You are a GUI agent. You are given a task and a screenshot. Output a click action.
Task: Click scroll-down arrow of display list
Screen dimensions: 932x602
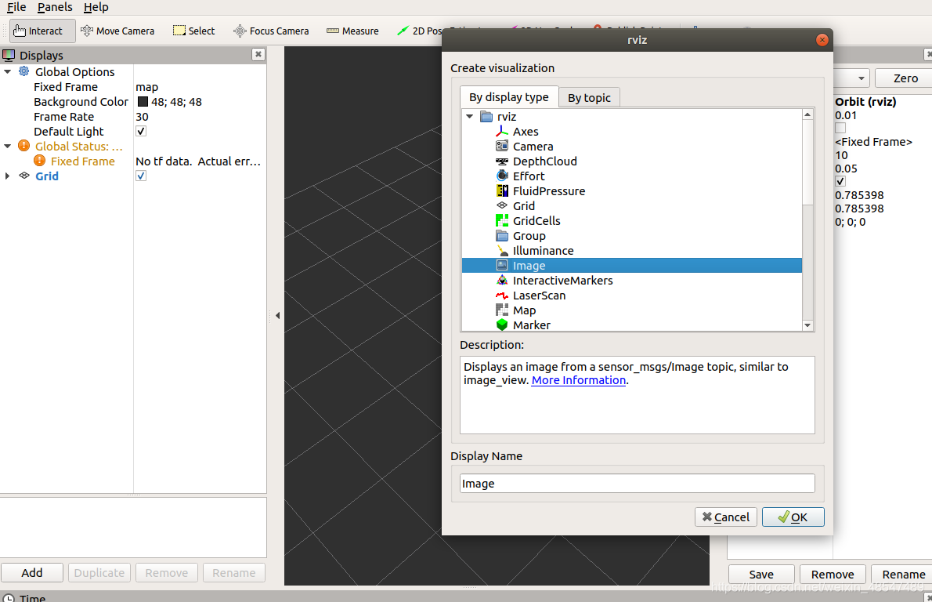pyautogui.click(x=807, y=325)
